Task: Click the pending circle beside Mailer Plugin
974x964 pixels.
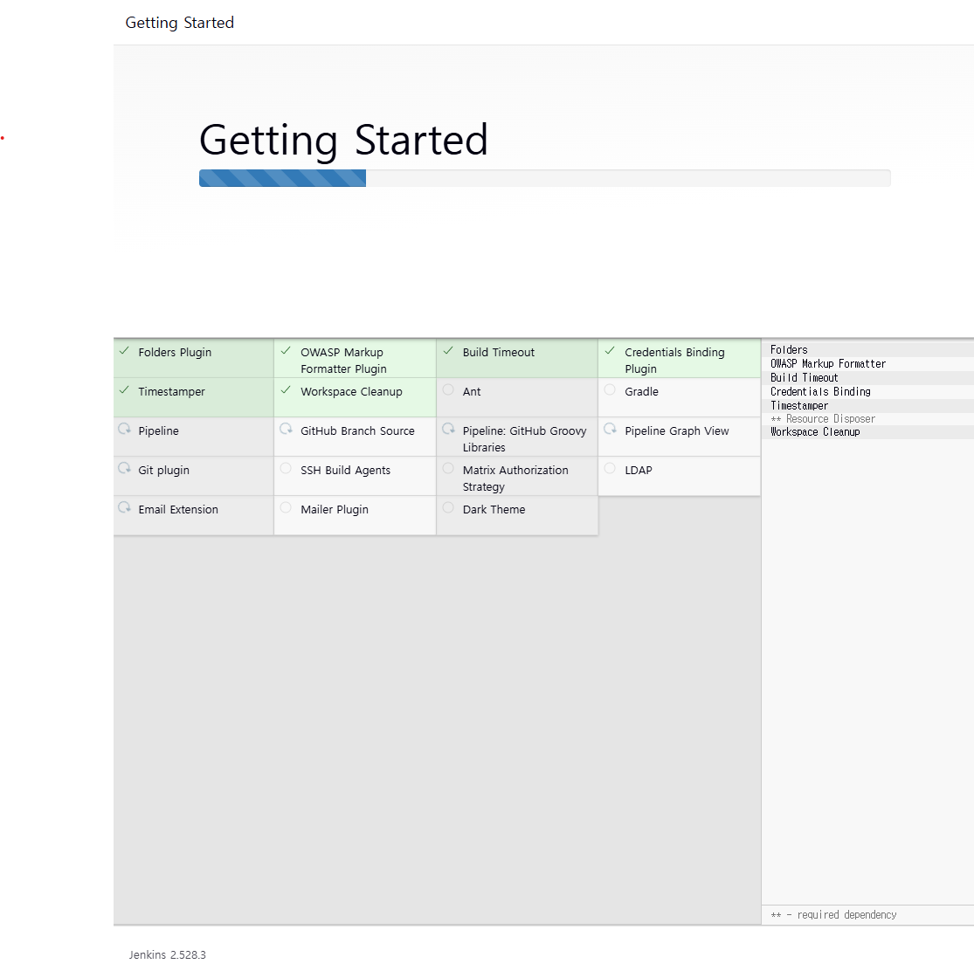Action: (286, 507)
